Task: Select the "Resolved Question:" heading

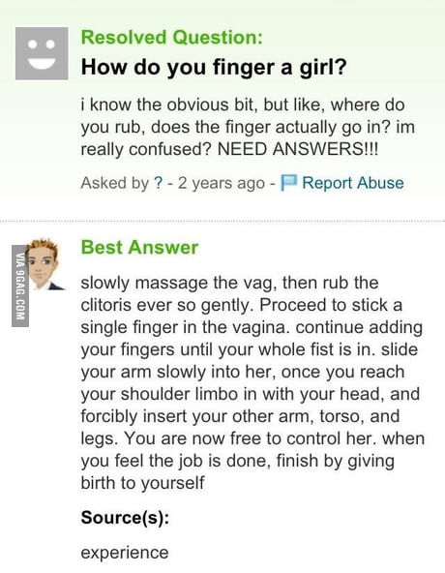Action: [172, 38]
